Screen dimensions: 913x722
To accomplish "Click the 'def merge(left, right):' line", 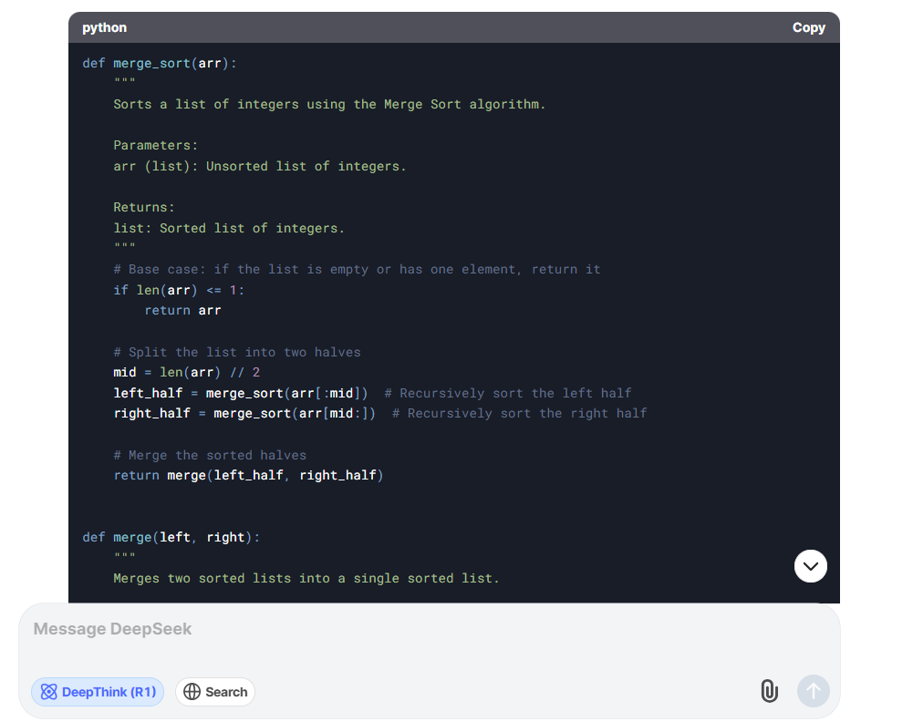I will click(x=171, y=538).
